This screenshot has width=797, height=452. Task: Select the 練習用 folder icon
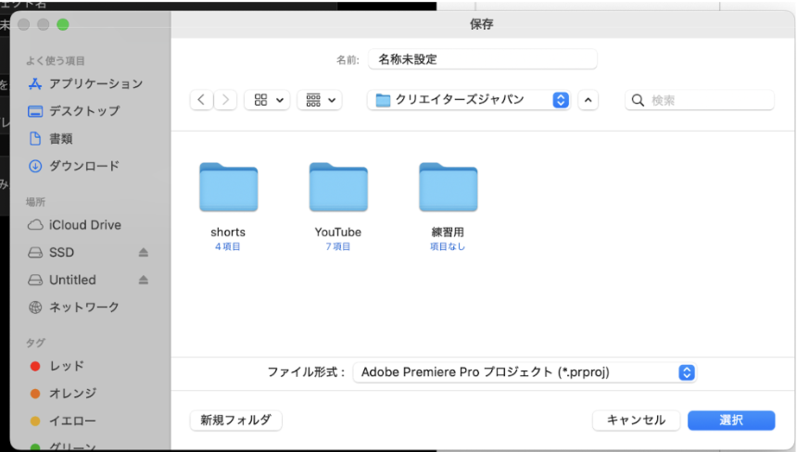click(448, 188)
